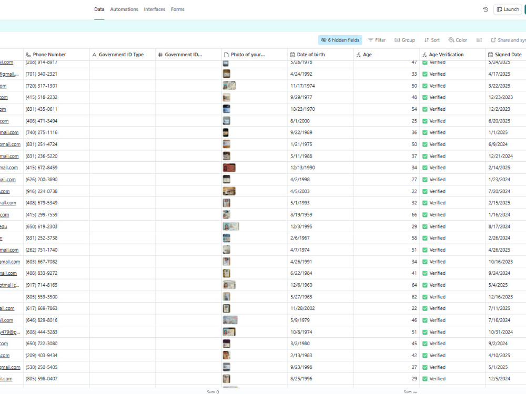Click Verified checkmark for 11/17/1974 row
526x394 pixels.
(x=425, y=86)
